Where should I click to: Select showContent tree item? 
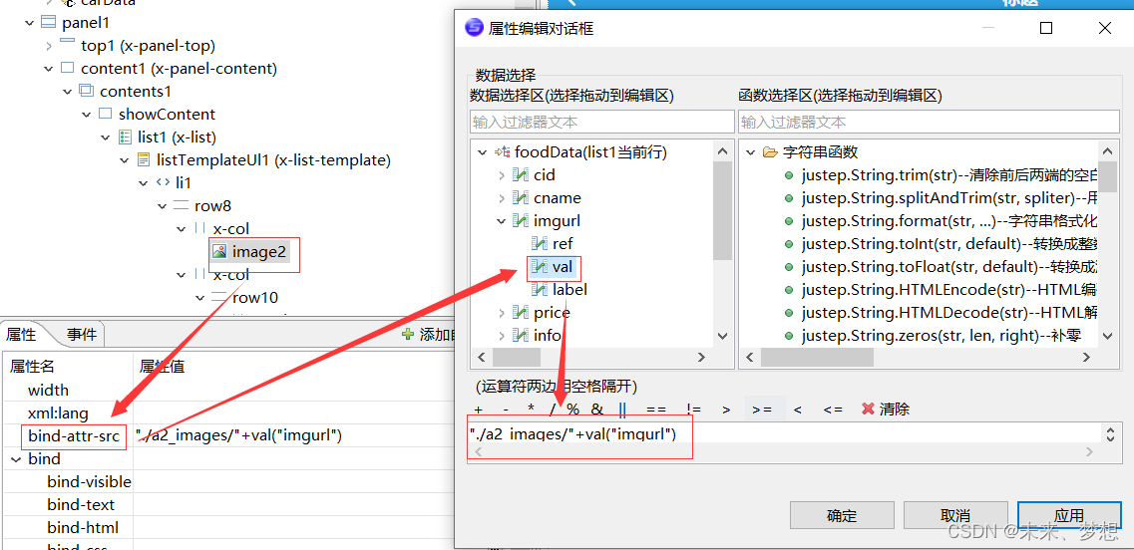(167, 115)
